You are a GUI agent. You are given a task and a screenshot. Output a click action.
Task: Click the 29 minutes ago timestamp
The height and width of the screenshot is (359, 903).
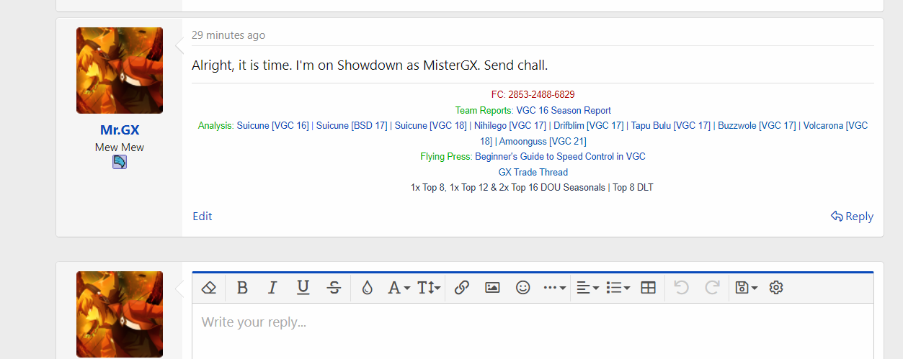click(x=228, y=35)
